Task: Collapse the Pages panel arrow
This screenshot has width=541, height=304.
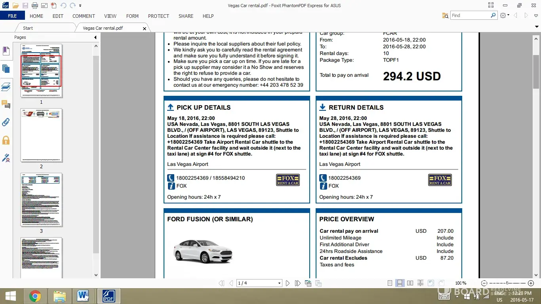Action: (95, 37)
